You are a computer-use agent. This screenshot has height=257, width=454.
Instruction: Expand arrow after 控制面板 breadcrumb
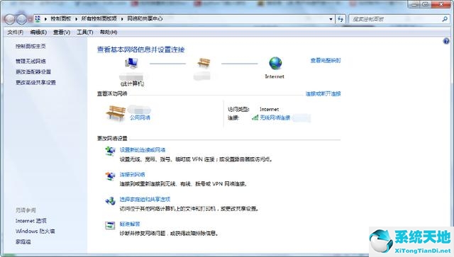point(76,19)
